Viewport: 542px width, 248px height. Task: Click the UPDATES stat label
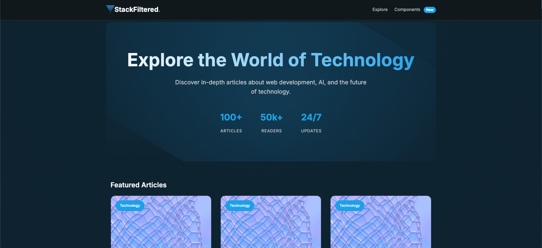[x=311, y=131]
